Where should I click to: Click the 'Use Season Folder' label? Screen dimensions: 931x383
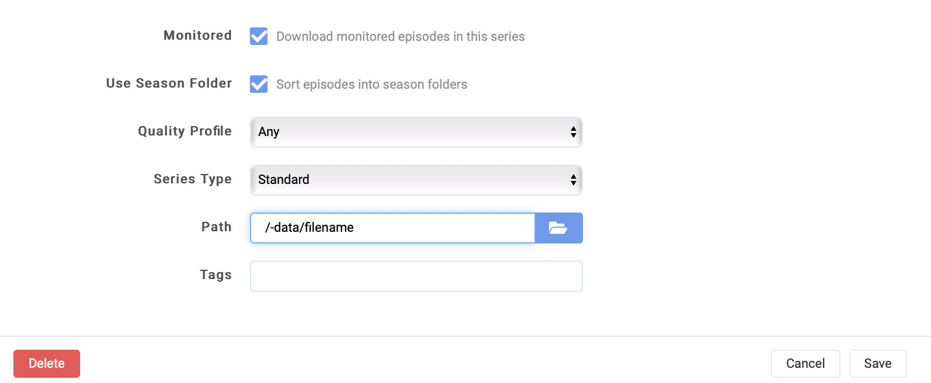pyautogui.click(x=169, y=83)
